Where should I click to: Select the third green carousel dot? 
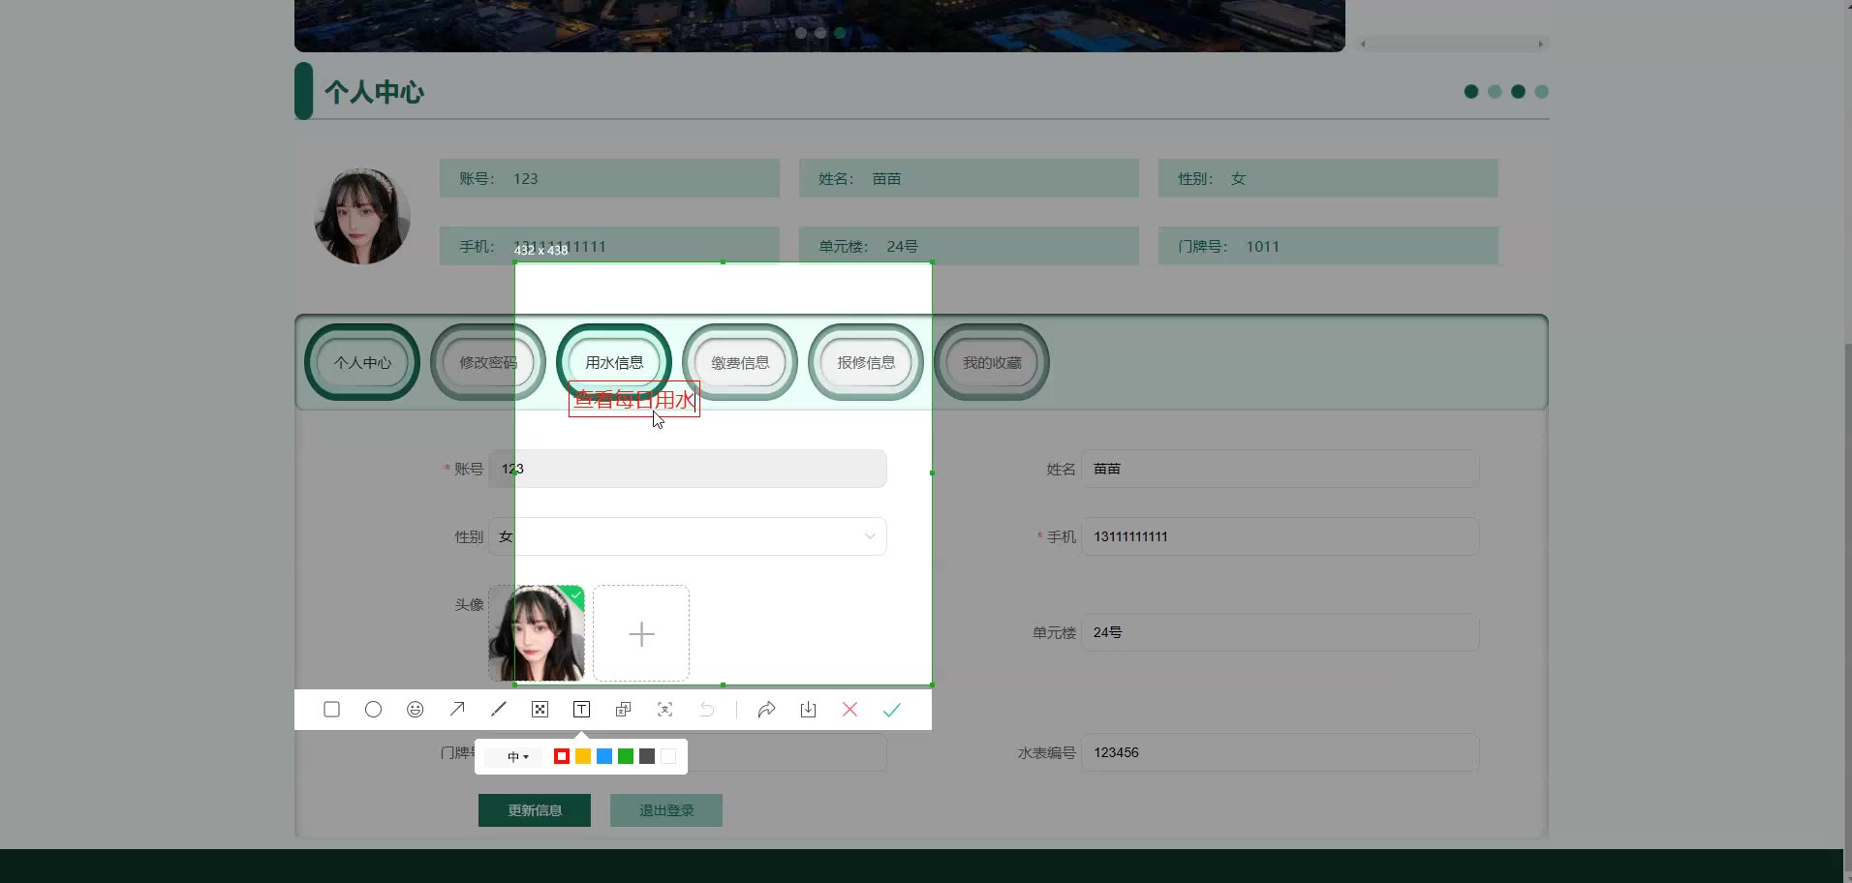[x=840, y=33]
